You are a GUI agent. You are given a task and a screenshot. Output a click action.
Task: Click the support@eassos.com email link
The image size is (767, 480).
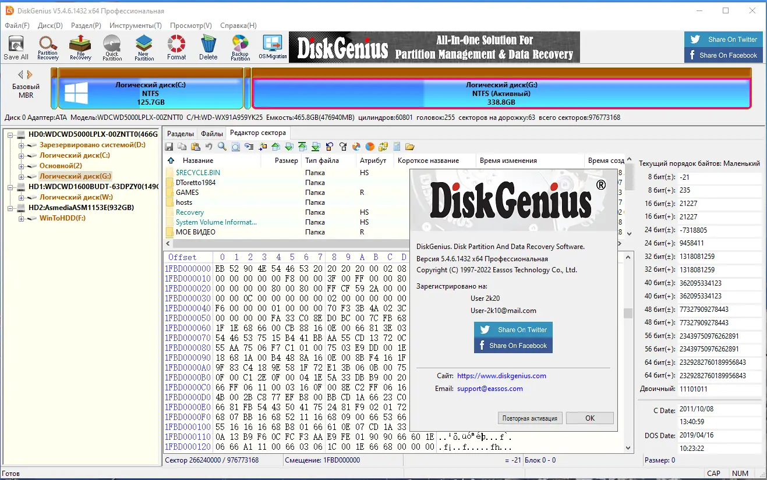pyautogui.click(x=490, y=389)
